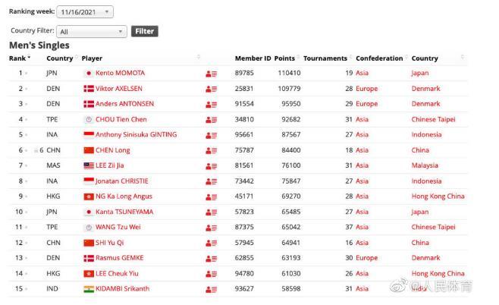Image resolution: width=499 pixels, height=305 pixels.
Task: Open profile card icon for Jonatan CHRISTIE
Action: (x=211, y=181)
